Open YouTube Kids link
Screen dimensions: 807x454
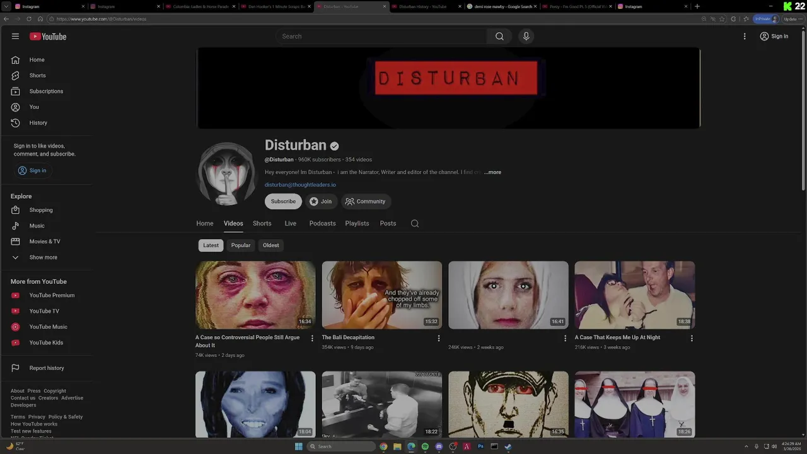click(47, 342)
